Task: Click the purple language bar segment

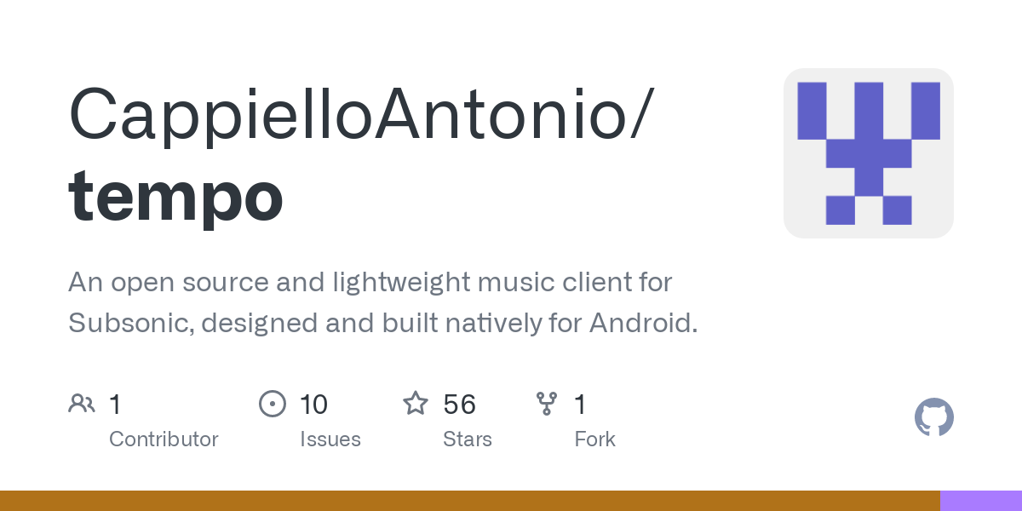Action: [980, 501]
